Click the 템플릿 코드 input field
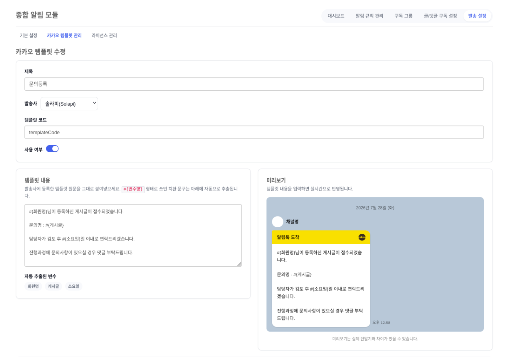 pos(254,132)
